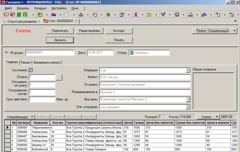Open the tab list arrow at the tab bar end
This screenshot has width=240, height=152.
click(x=235, y=21)
